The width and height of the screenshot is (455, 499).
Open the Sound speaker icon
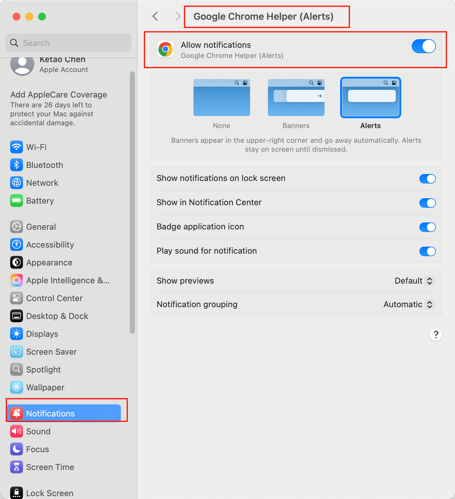17,431
